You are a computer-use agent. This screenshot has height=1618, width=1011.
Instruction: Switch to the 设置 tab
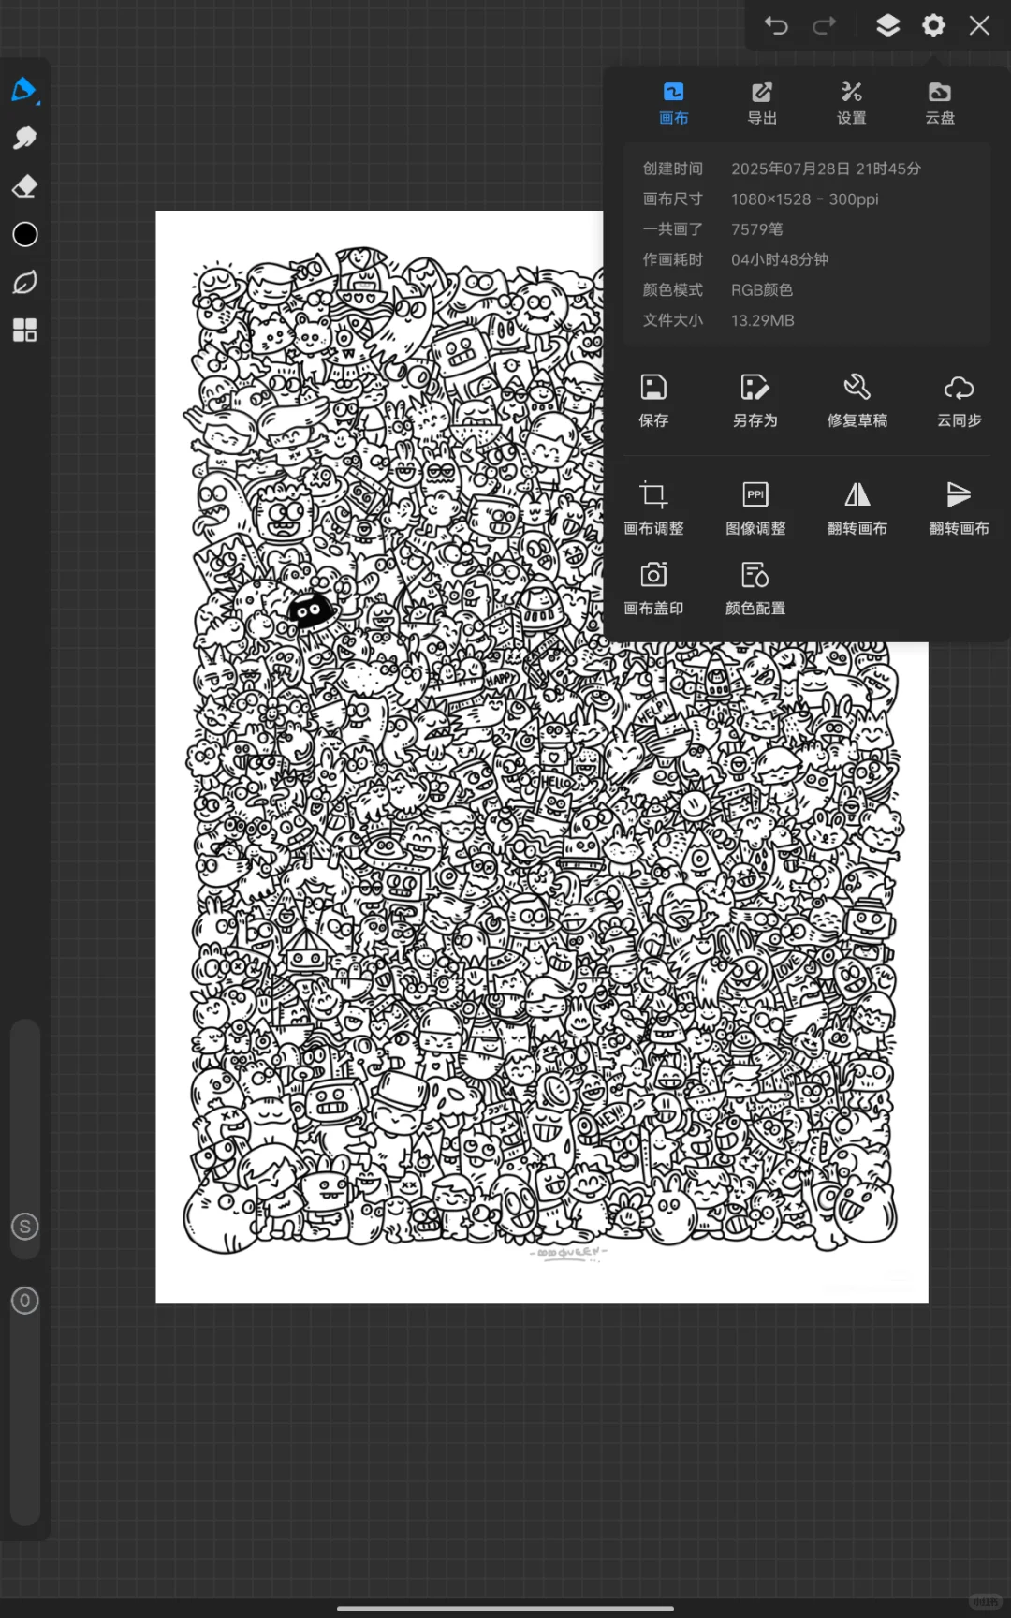coord(851,103)
